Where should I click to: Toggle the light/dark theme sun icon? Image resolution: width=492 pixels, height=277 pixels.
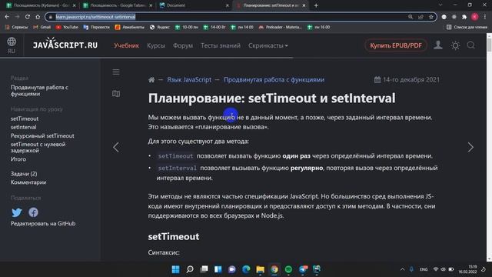pos(455,45)
